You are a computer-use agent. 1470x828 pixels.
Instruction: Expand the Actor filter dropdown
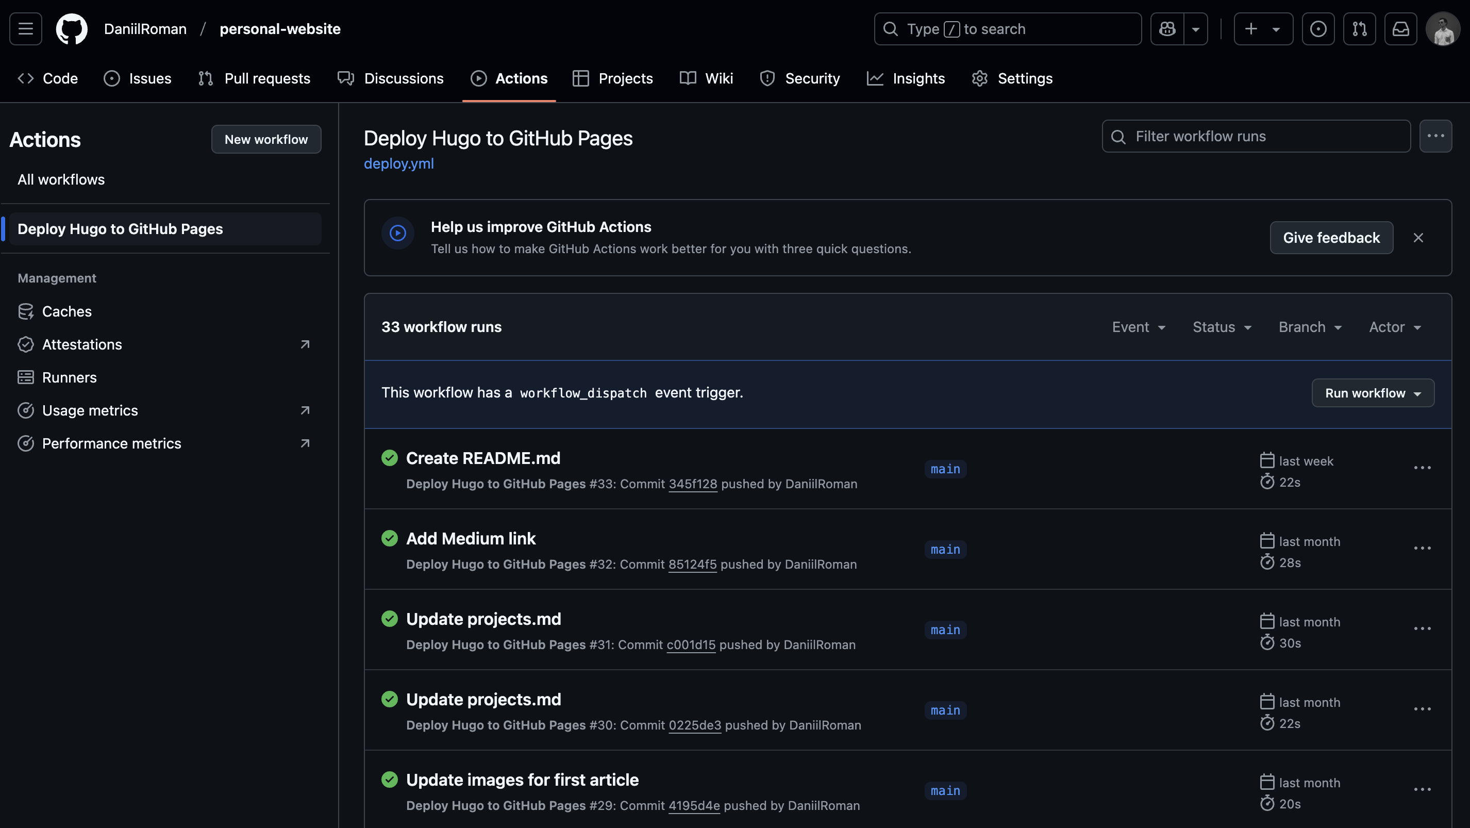pyautogui.click(x=1395, y=327)
